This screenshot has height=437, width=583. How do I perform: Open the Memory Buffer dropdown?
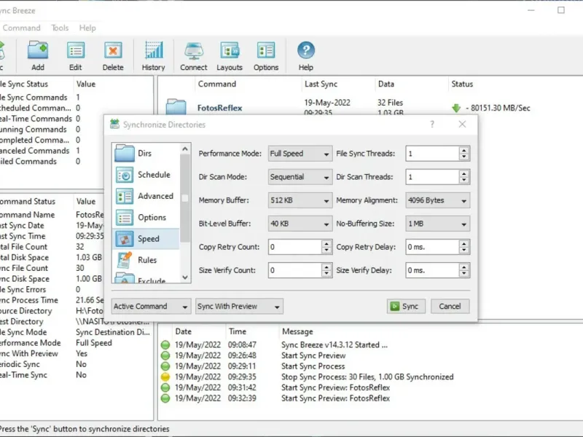coord(300,200)
